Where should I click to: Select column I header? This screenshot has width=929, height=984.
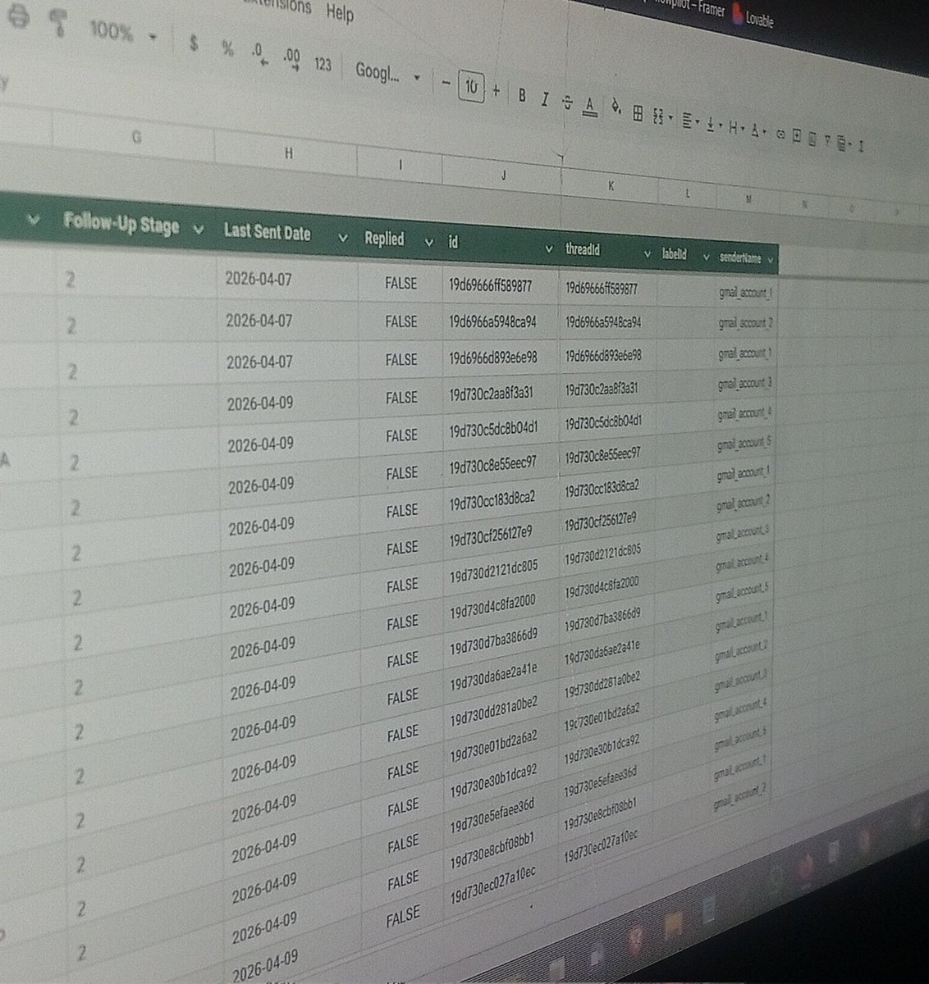[x=400, y=166]
